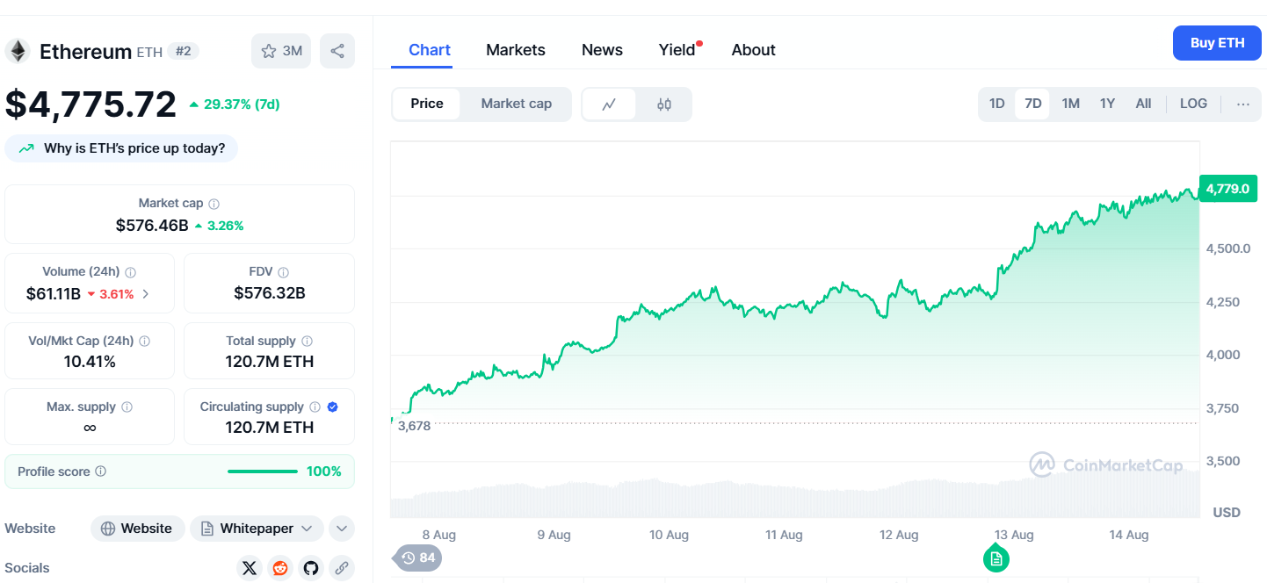Switch to the Chart tab
Screen dimensions: 1267x583
430,50
